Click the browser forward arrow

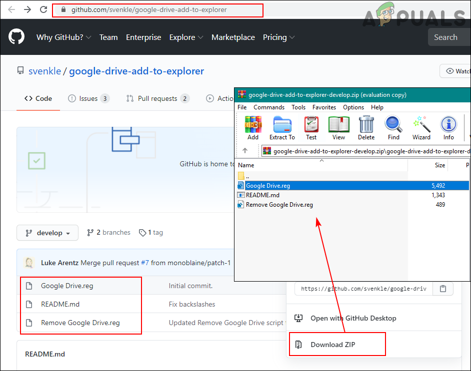click(x=27, y=9)
